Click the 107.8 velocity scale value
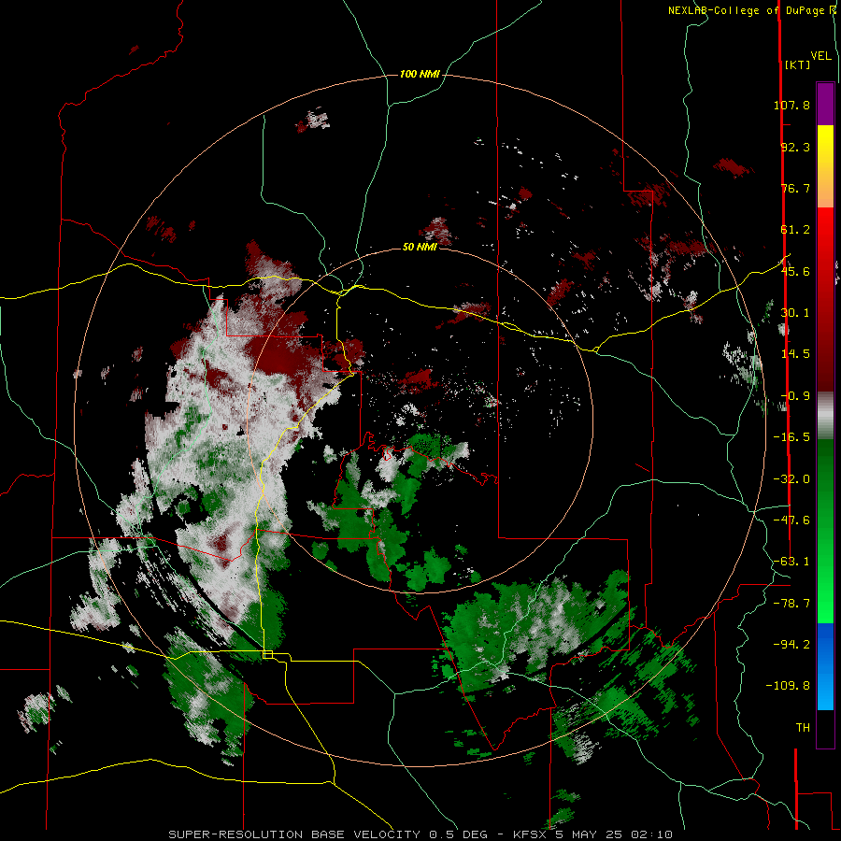This screenshot has width=841, height=841. 791,105
